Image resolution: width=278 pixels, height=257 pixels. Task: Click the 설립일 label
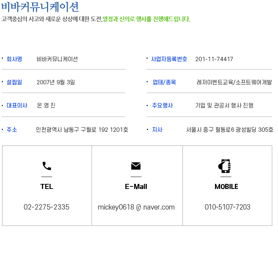14,82
